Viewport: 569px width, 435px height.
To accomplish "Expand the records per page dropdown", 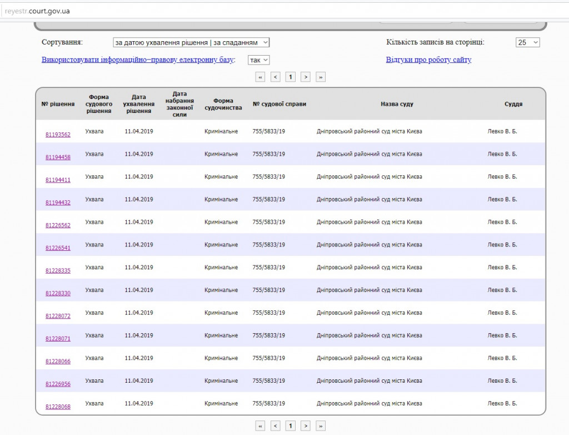I will pos(527,42).
